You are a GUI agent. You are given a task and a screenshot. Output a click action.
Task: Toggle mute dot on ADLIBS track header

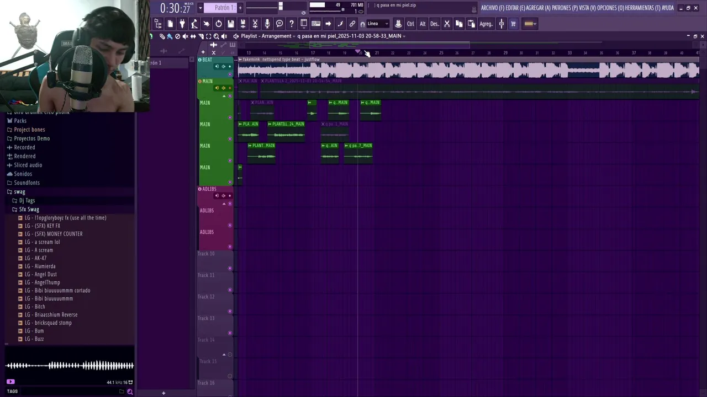(x=230, y=195)
